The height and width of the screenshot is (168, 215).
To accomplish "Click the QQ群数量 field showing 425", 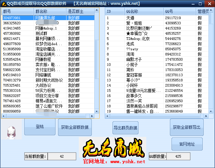I will pyautogui.click(x=178, y=156).
